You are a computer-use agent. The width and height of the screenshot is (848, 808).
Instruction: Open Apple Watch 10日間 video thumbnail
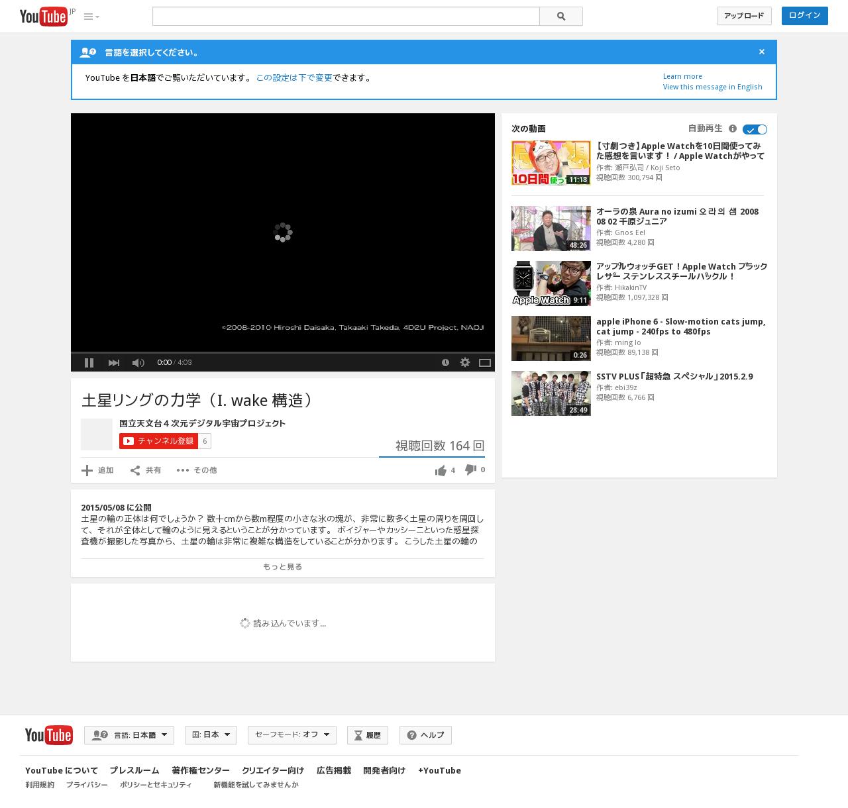[x=551, y=162]
